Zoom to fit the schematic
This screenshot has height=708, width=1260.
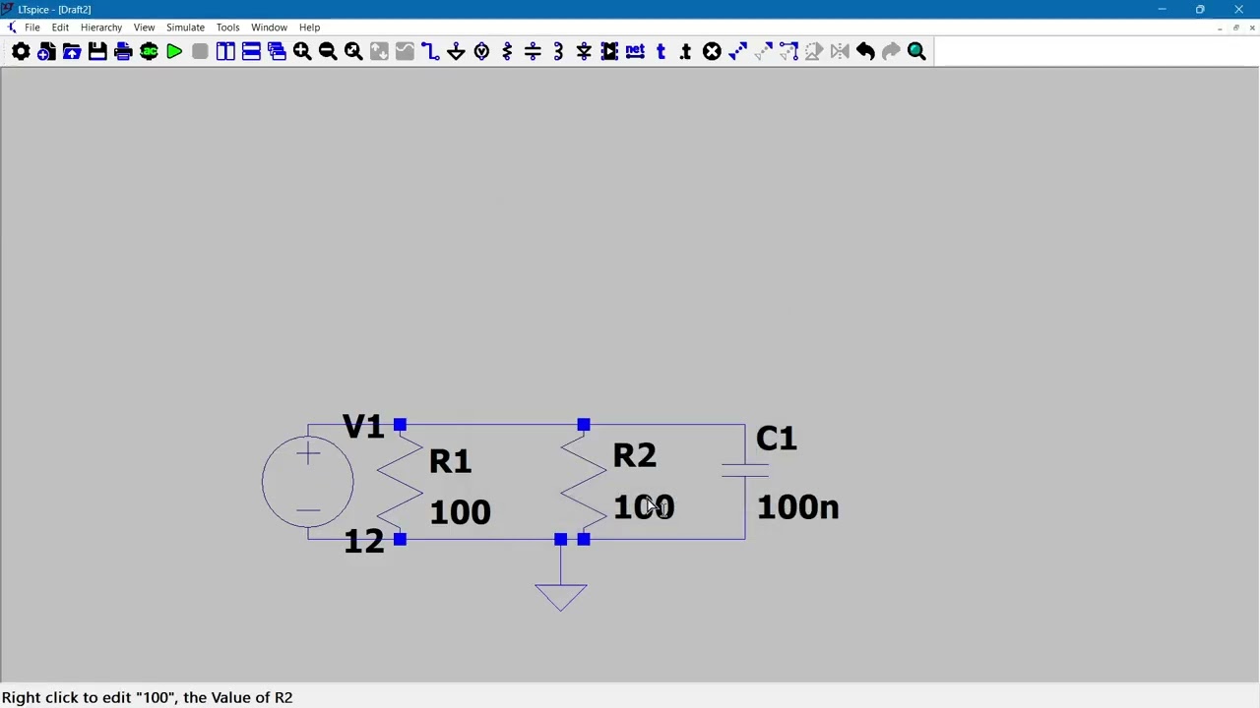click(353, 51)
